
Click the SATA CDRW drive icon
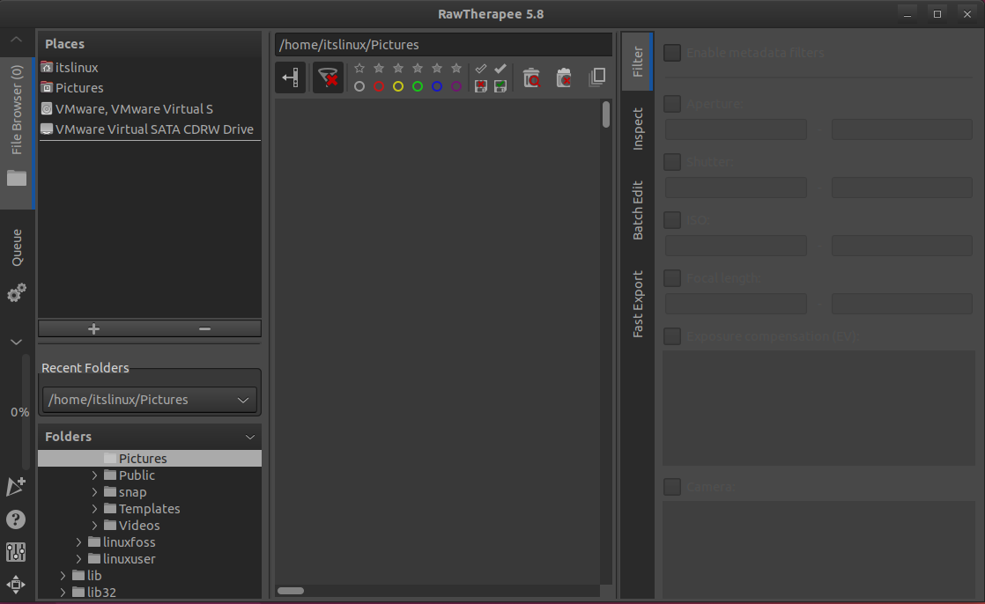click(47, 129)
